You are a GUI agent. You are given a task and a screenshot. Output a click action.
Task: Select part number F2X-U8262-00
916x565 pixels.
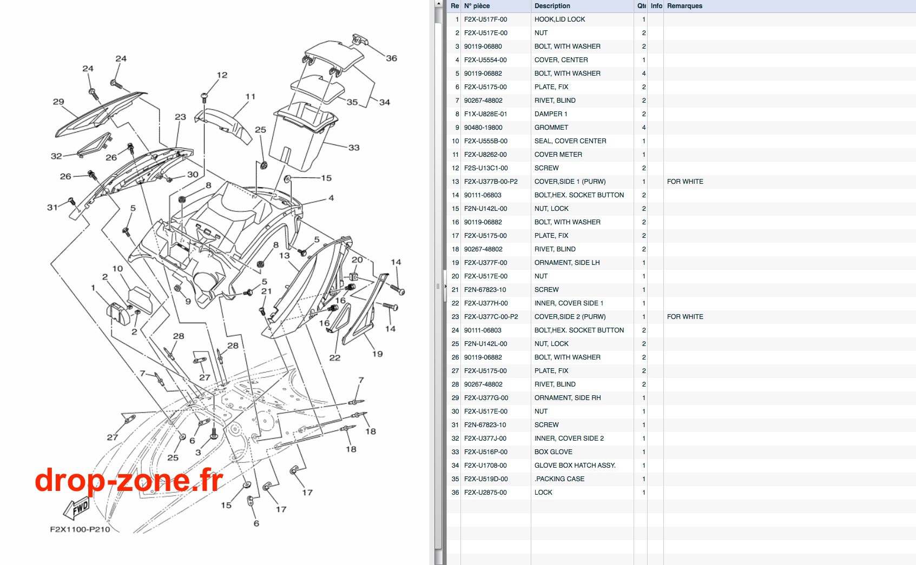click(485, 155)
